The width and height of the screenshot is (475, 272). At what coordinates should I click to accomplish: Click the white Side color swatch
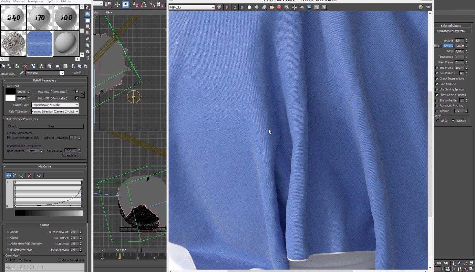pos(10,98)
